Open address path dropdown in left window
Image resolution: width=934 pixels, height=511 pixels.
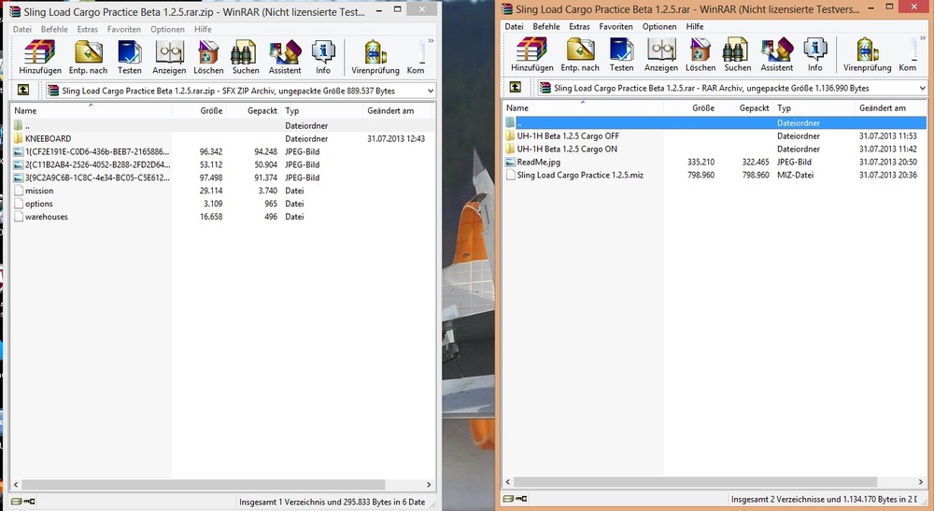430,91
